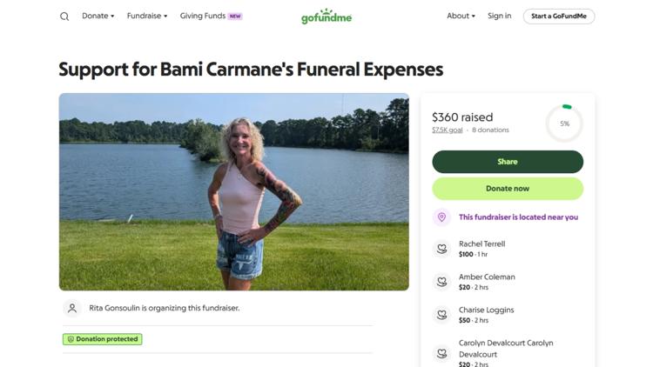The width and height of the screenshot is (653, 367).
Task: Click the $7.5K goal link
Action: point(448,130)
